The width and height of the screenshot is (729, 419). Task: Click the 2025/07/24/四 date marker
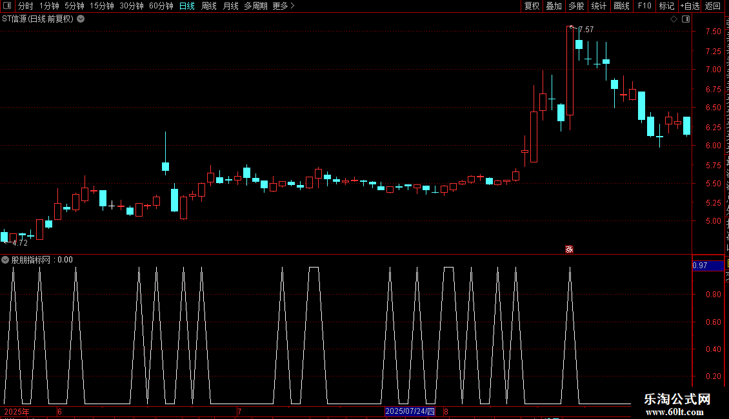[x=410, y=411]
